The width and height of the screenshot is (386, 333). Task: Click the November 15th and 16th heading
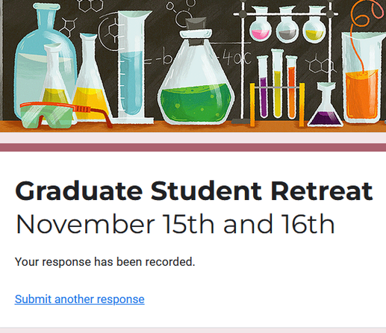[x=175, y=224]
